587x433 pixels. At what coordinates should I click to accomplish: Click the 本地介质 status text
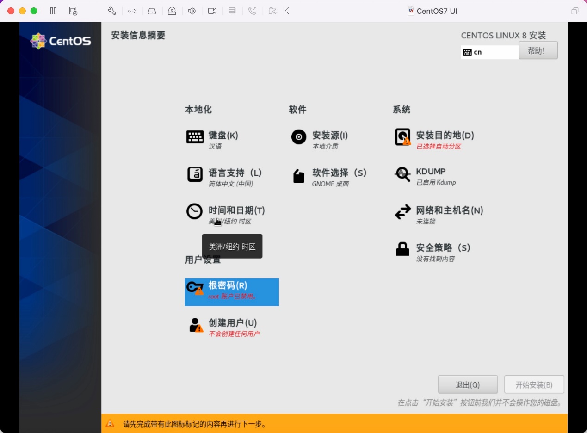coord(325,147)
